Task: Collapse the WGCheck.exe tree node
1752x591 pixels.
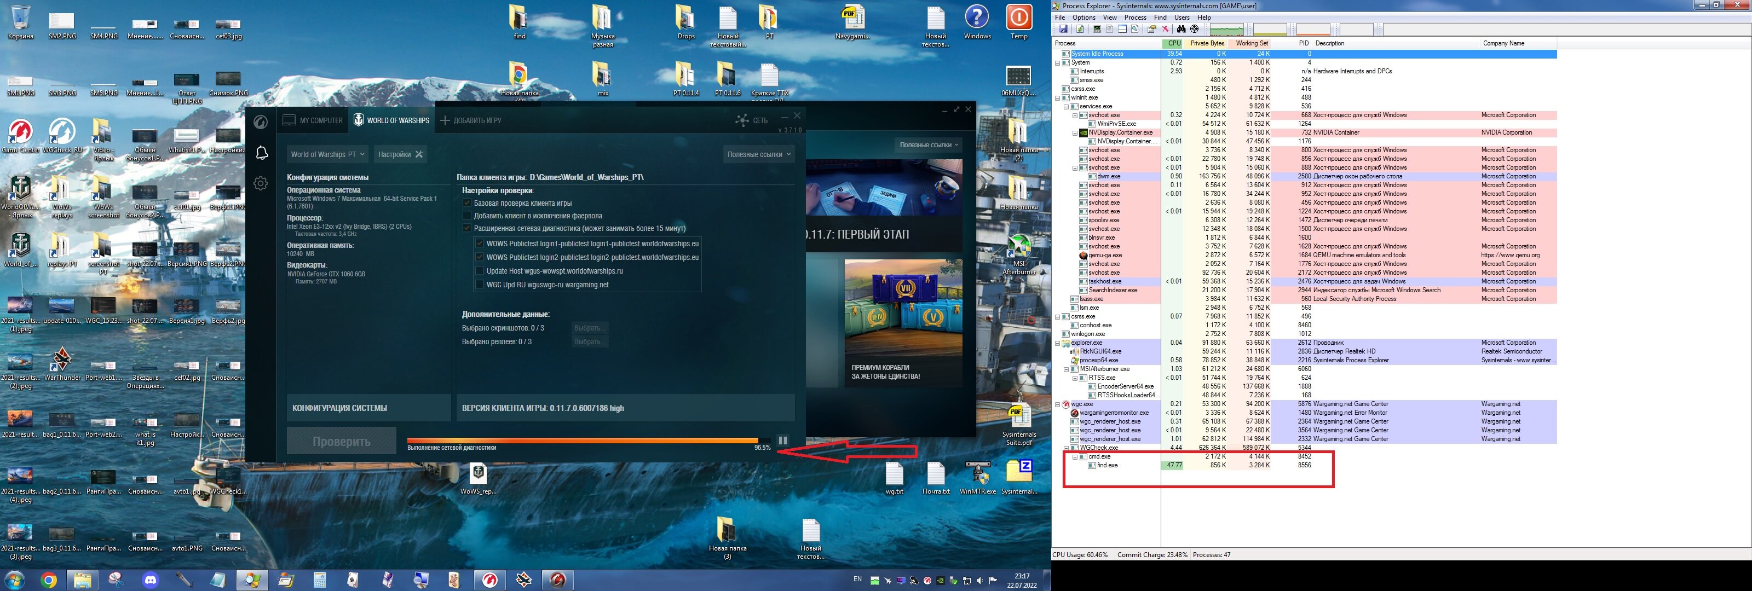Action: (1067, 448)
